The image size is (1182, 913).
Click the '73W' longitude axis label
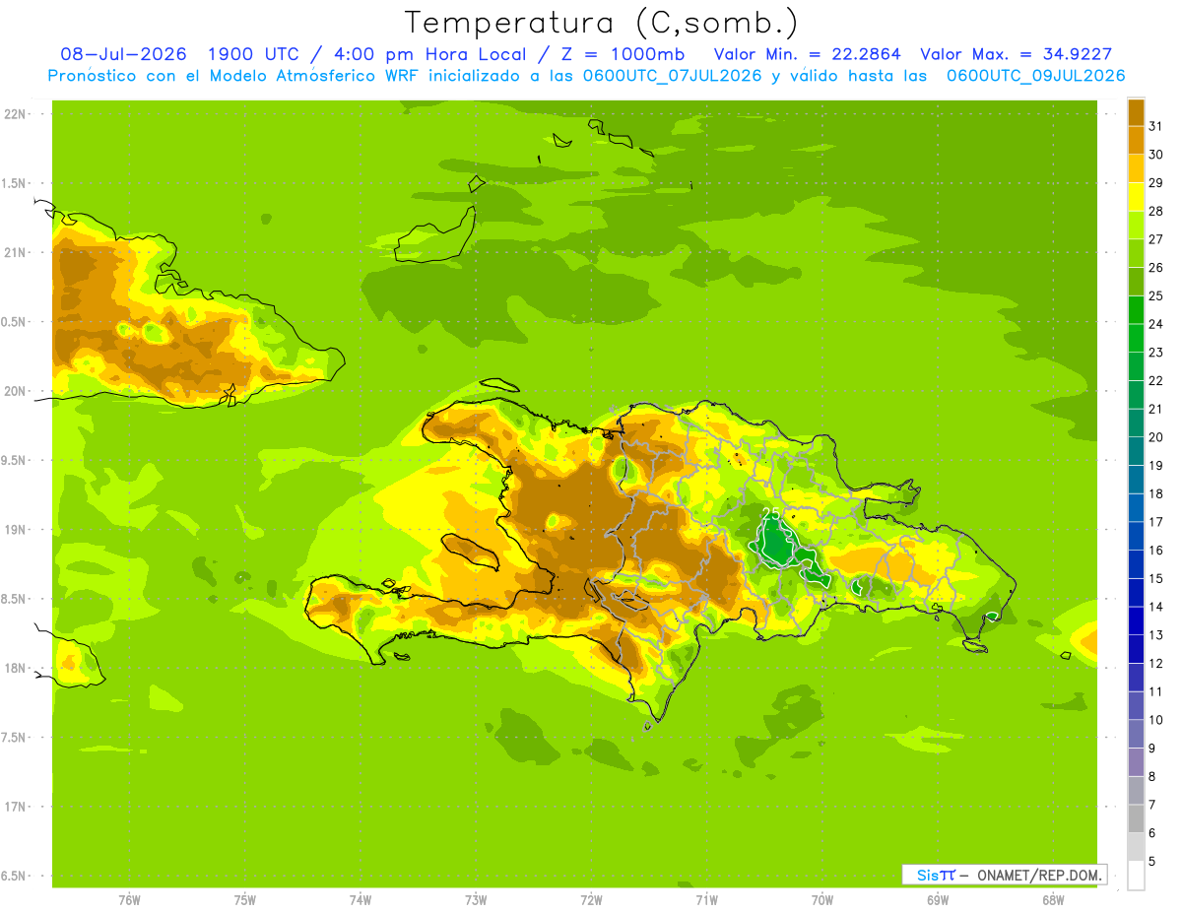pyautogui.click(x=476, y=900)
